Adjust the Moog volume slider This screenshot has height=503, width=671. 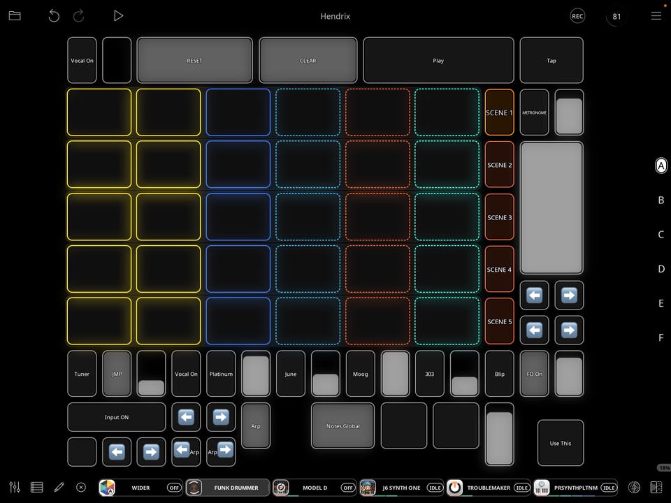395,373
